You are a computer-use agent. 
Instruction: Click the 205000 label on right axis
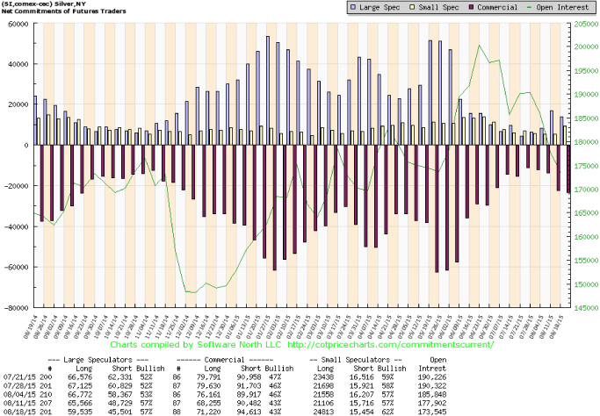pos(585,25)
